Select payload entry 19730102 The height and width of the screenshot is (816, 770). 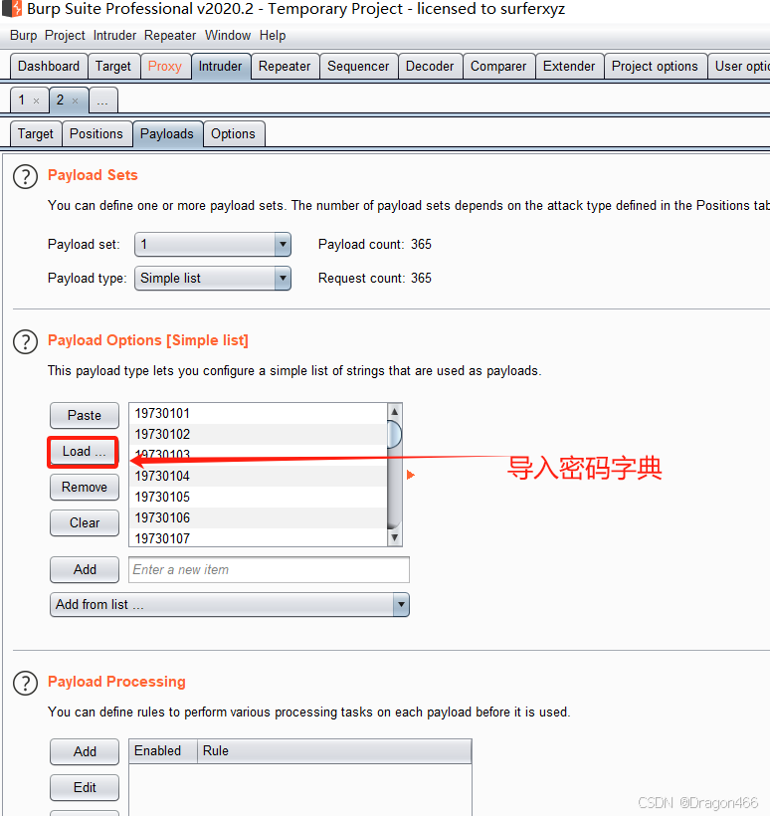[x=258, y=434]
